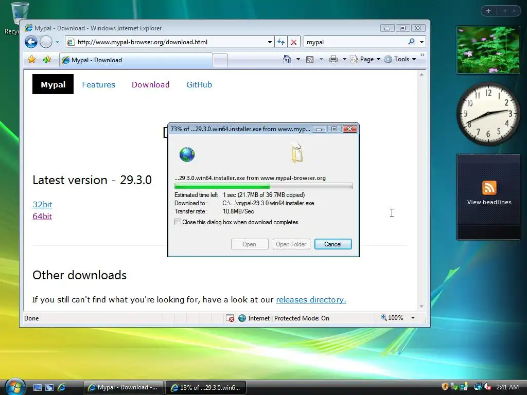Click the Open button in download dialog
The image size is (527, 395).
(250, 244)
